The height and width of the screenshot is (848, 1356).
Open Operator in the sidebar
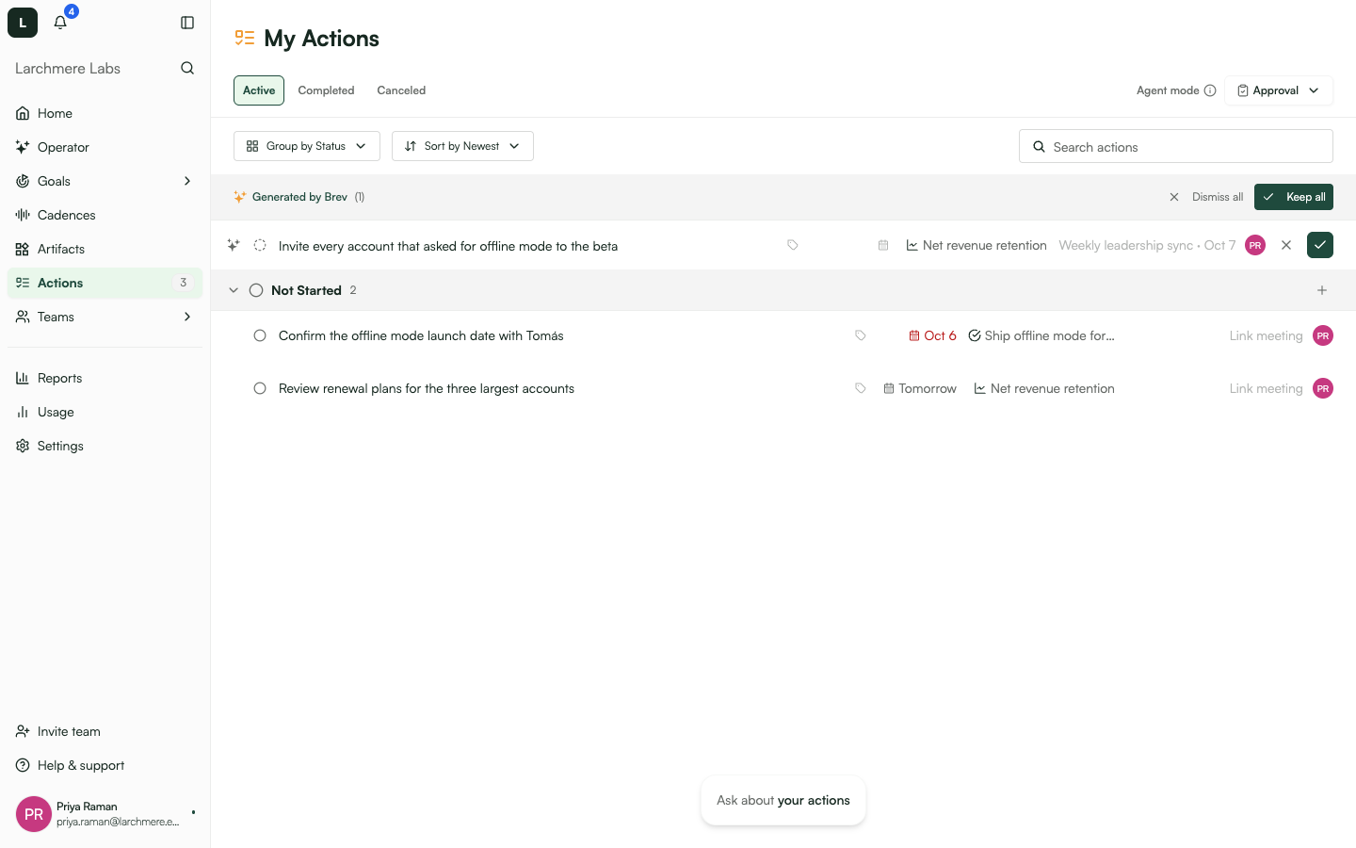pyautogui.click(x=105, y=147)
